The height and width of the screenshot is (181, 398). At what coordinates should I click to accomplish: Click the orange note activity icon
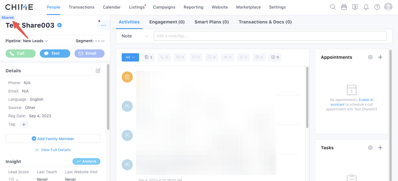(x=127, y=77)
